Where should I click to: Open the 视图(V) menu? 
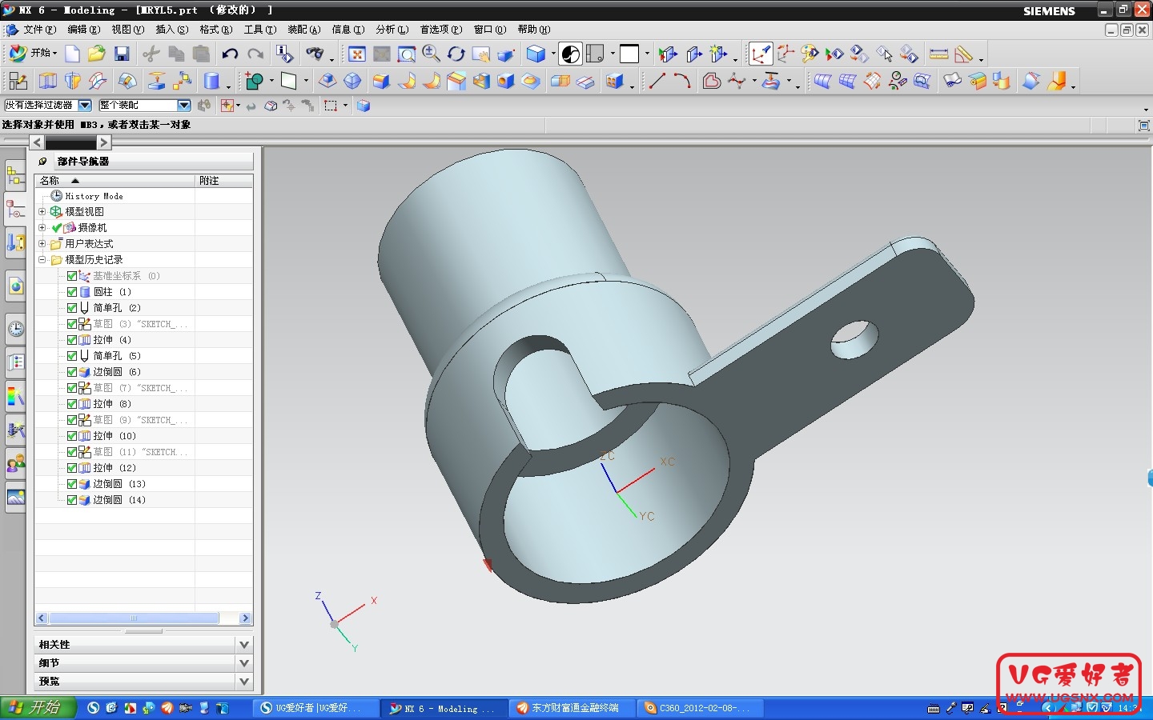click(x=127, y=30)
